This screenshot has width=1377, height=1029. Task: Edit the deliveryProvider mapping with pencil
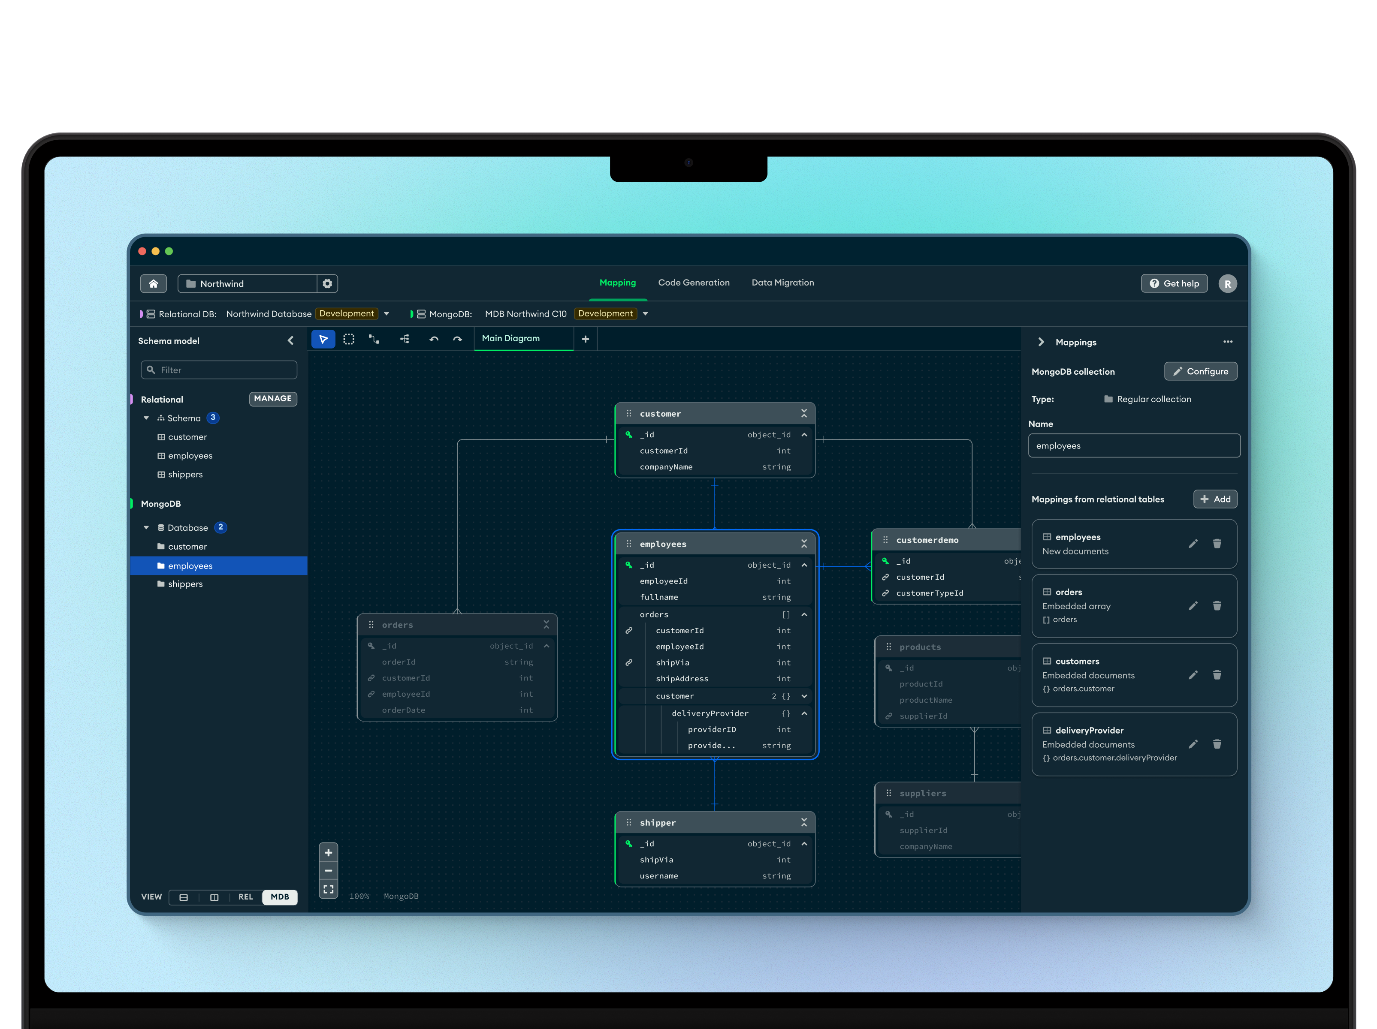1193,744
